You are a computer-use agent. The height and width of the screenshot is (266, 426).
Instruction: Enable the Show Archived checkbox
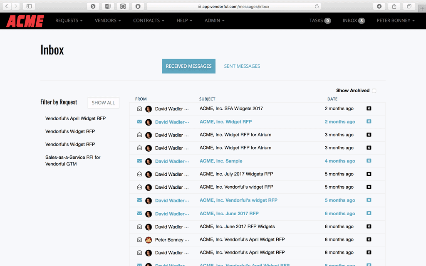point(374,91)
